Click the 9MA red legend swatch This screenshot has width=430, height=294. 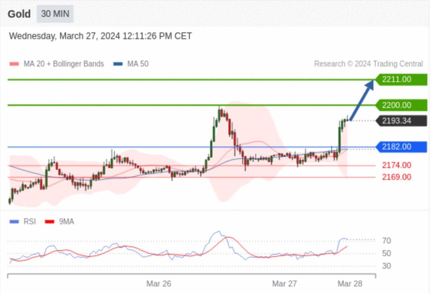point(50,222)
